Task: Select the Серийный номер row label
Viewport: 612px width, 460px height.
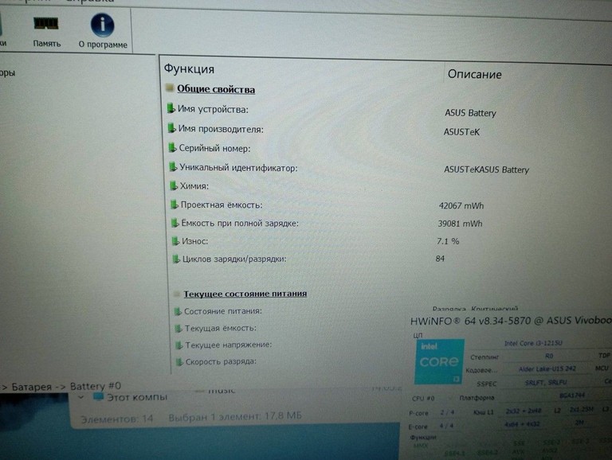Action: (x=214, y=148)
